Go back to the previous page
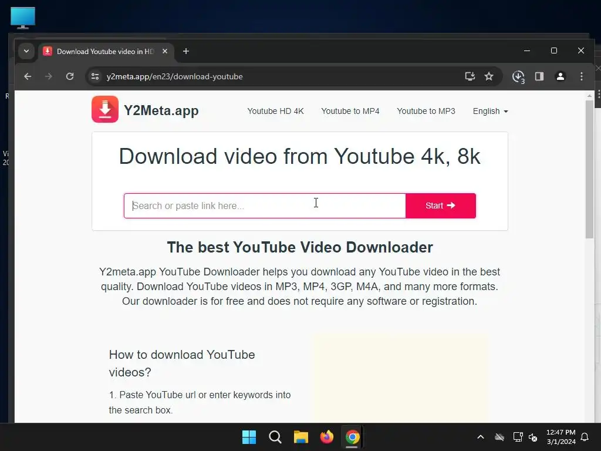This screenshot has width=601, height=451. [28, 76]
